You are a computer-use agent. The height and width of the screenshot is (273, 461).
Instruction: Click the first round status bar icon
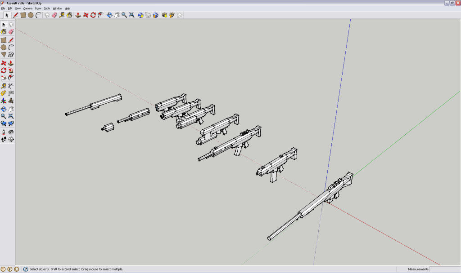3,269
